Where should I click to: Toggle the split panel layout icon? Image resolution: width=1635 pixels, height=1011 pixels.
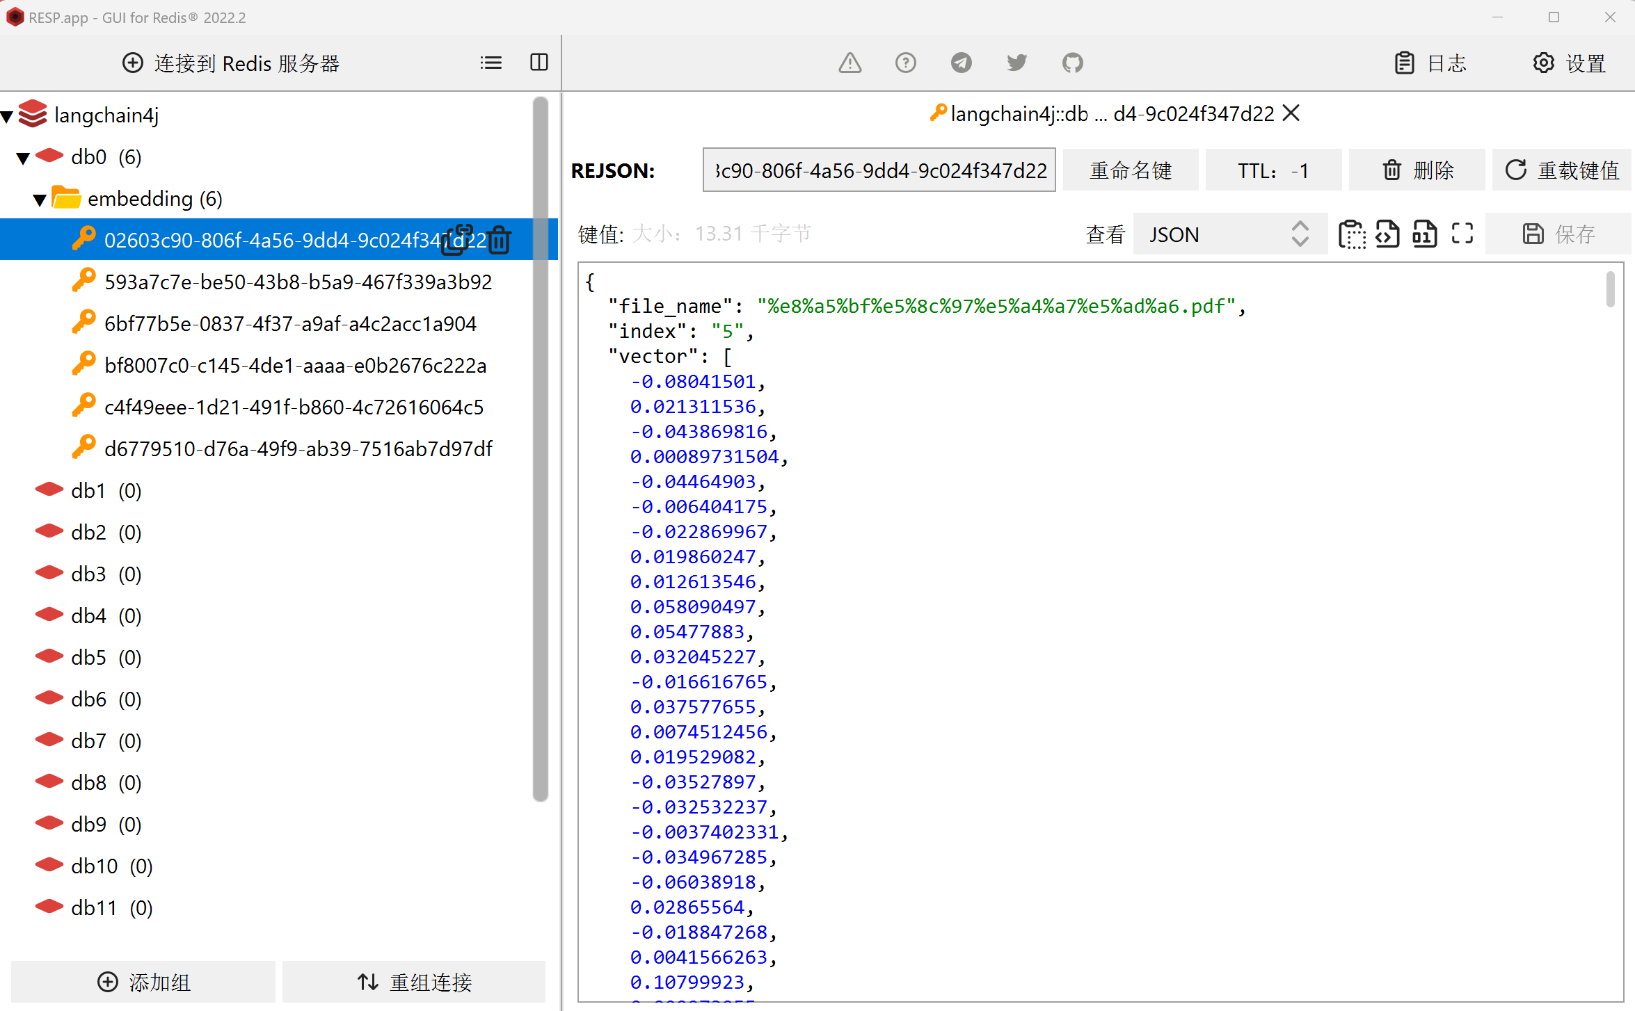(x=539, y=63)
